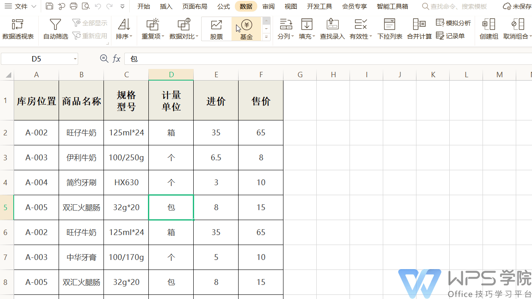The width and height of the screenshot is (532, 299).
Task: Switch to the 会员专享 member tab
Action: (355, 6)
